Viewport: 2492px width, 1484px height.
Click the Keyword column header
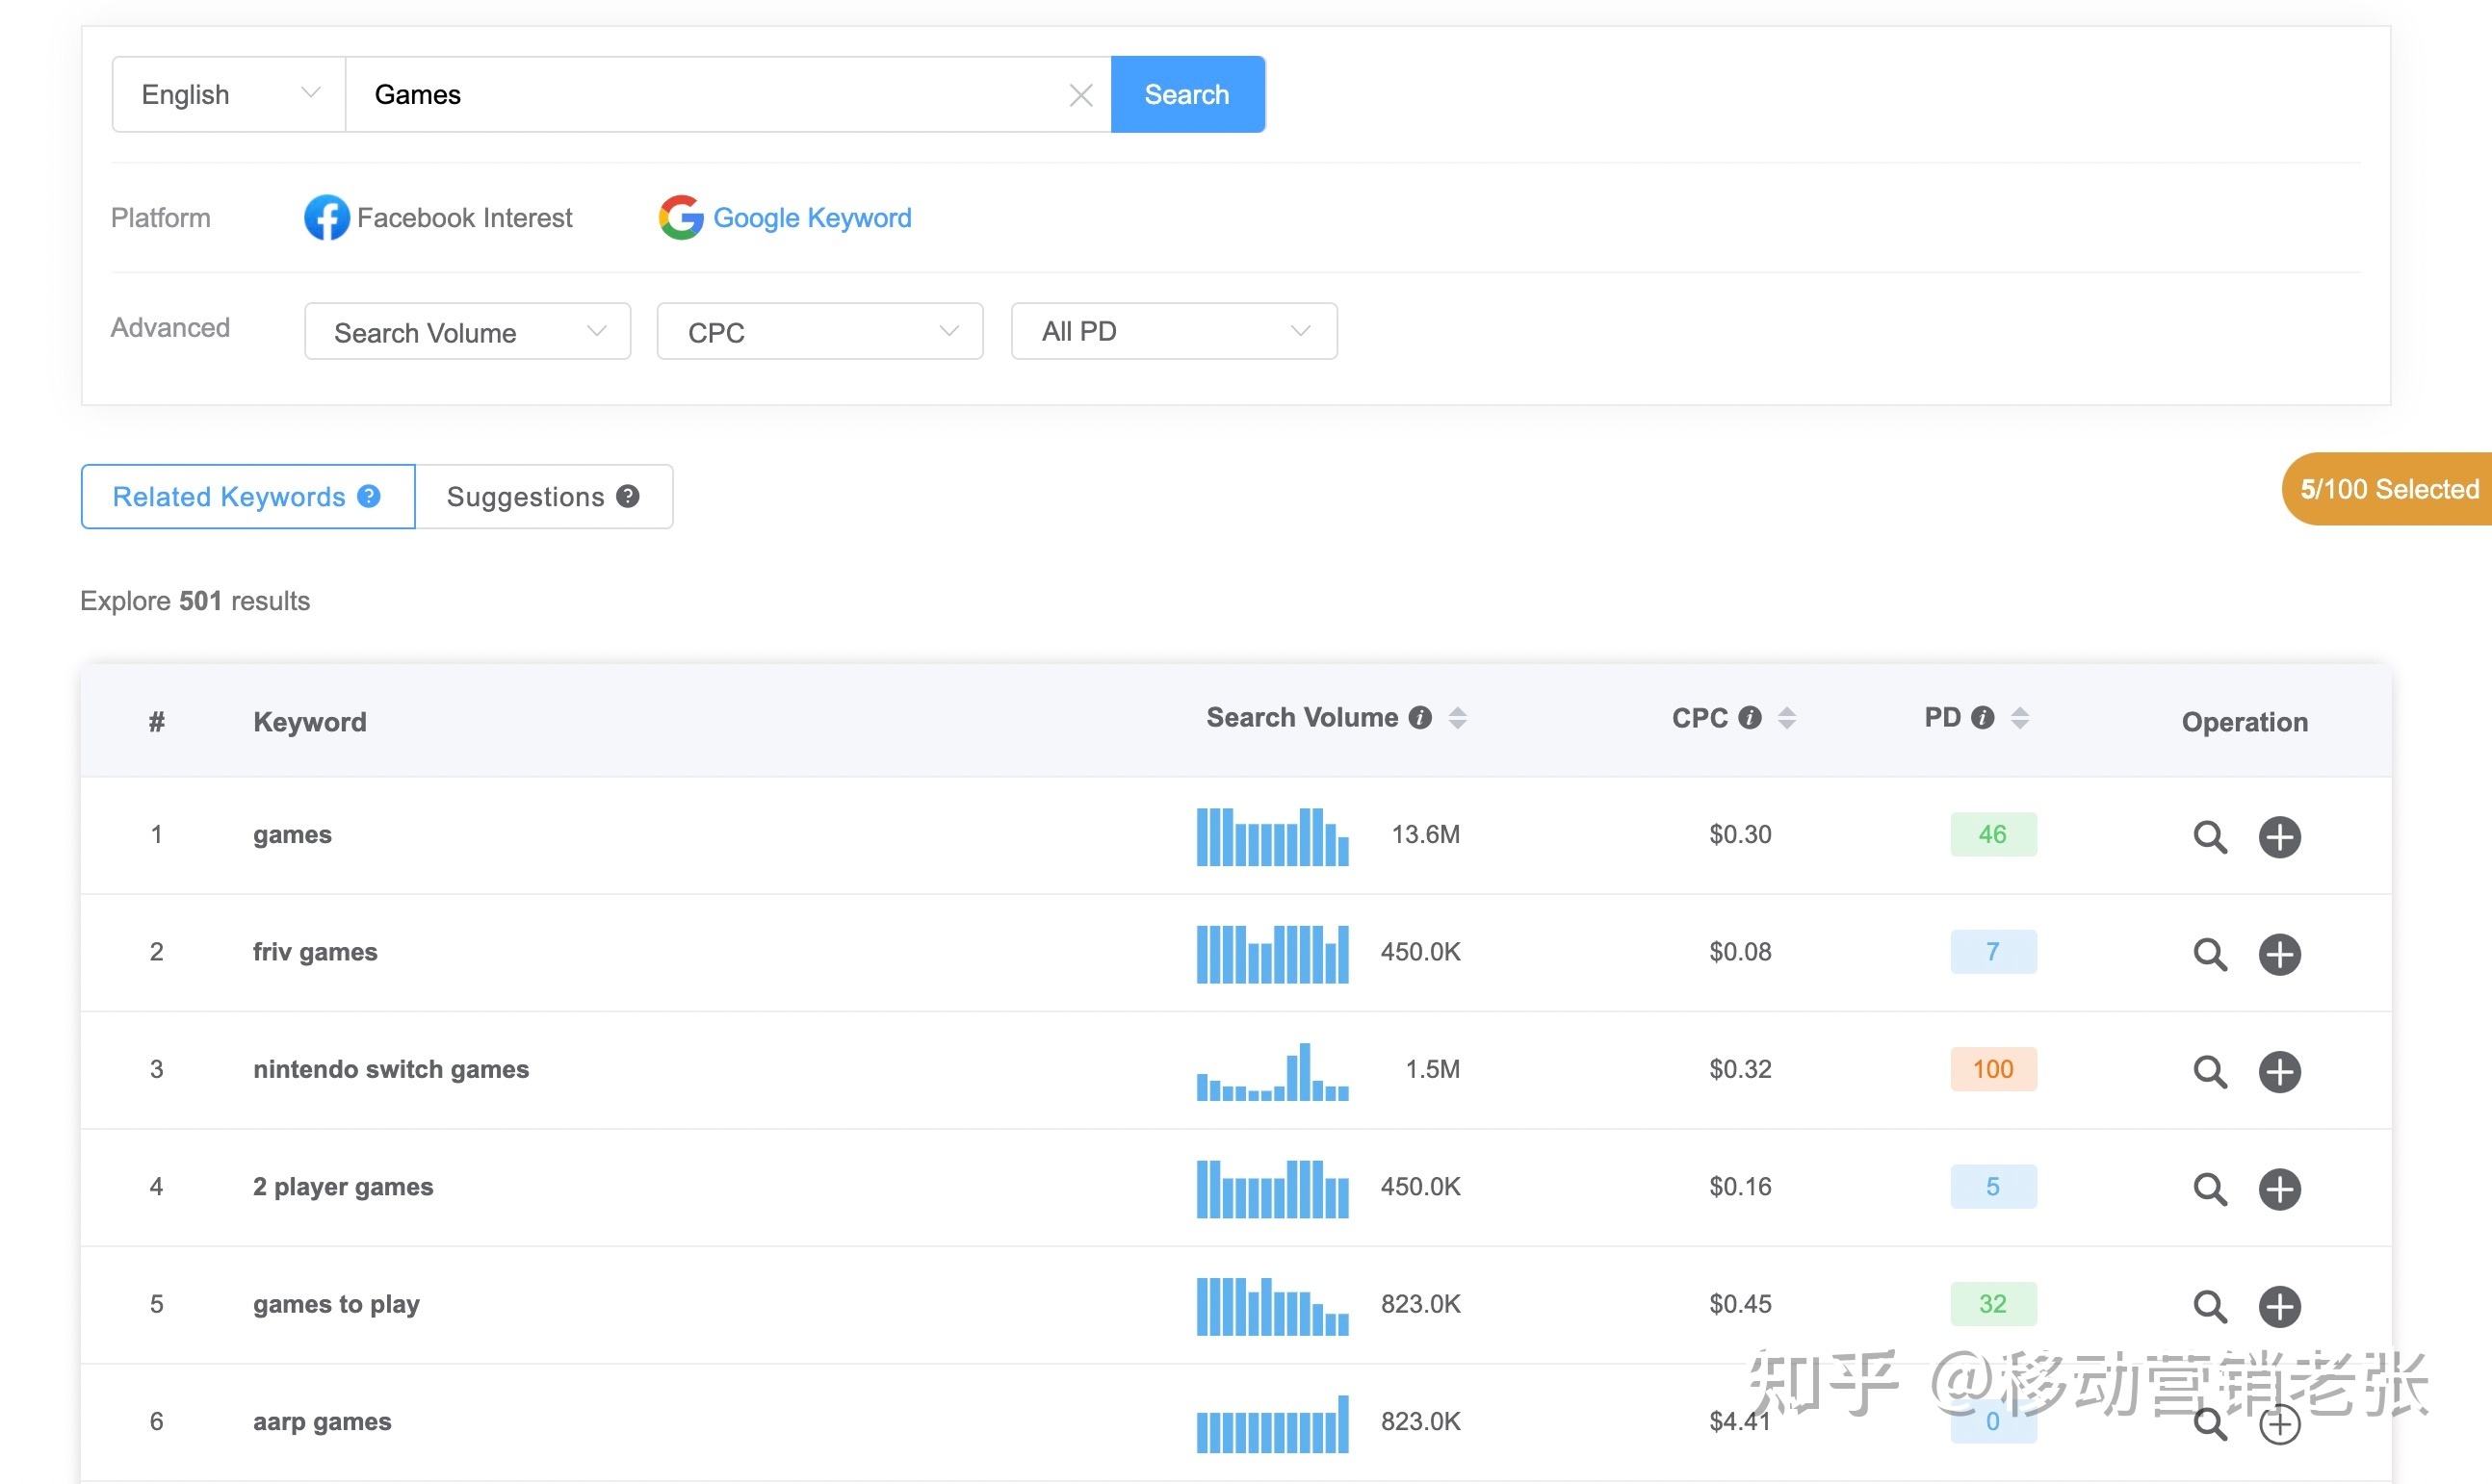(310, 721)
